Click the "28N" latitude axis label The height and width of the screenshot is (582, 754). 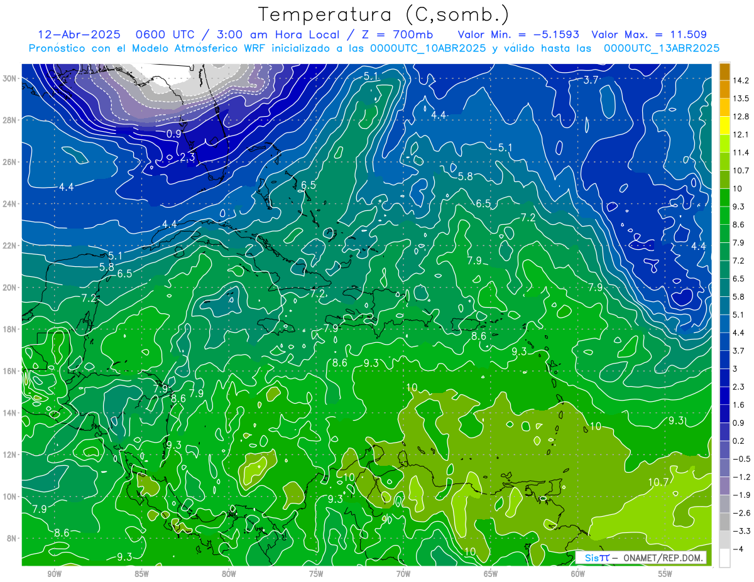[x=9, y=120]
